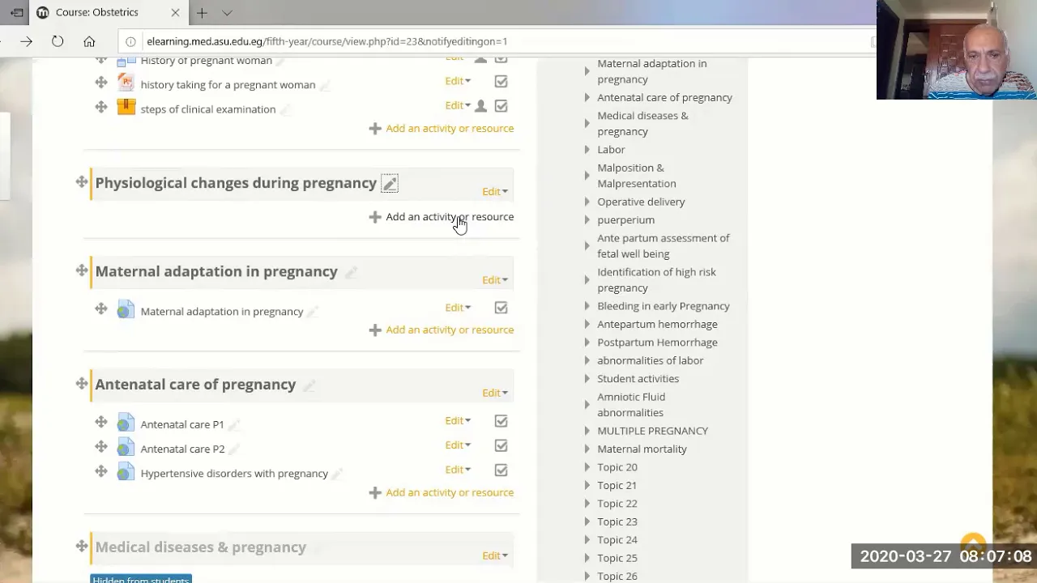The width and height of the screenshot is (1037, 583).
Task: Open Edit dropdown for Maternal adaptation section
Action: tap(495, 280)
